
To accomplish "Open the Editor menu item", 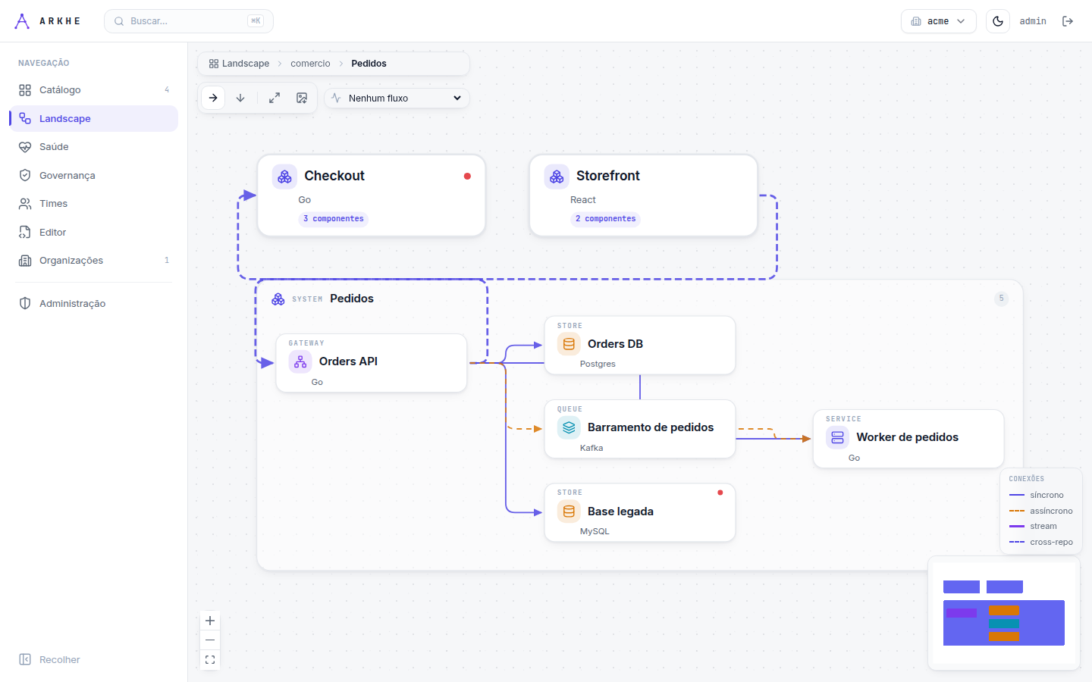I will (x=94, y=232).
